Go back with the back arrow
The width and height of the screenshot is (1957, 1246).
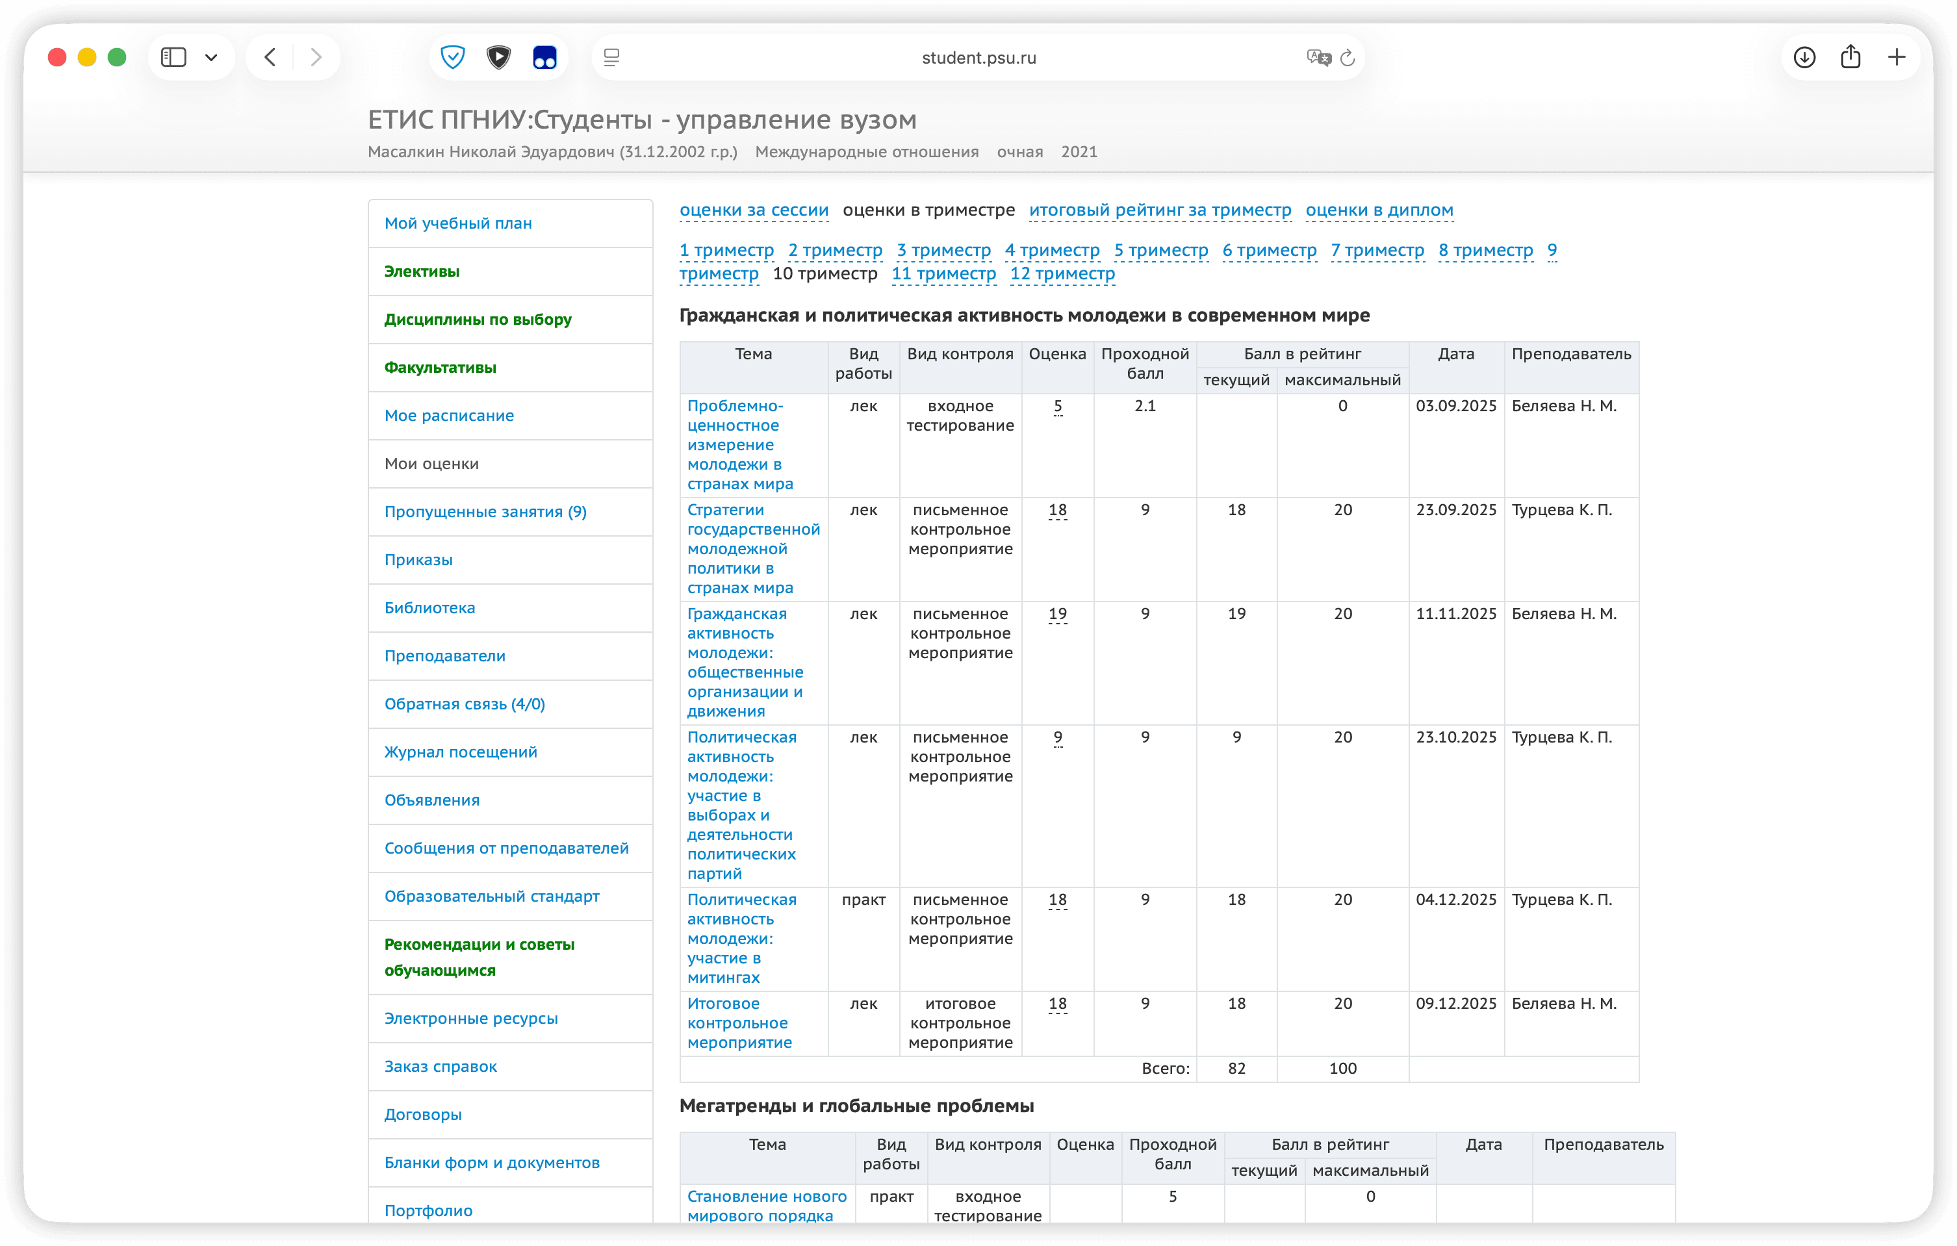pos(271,57)
